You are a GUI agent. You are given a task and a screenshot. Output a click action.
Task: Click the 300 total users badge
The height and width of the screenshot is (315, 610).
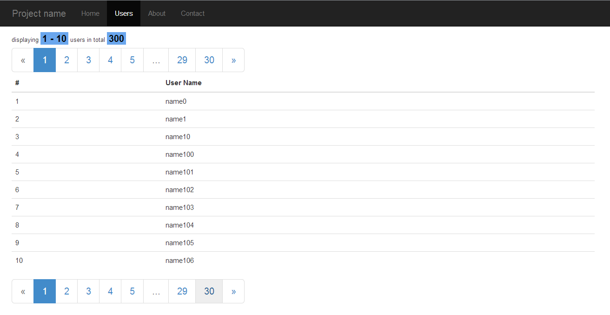point(116,38)
